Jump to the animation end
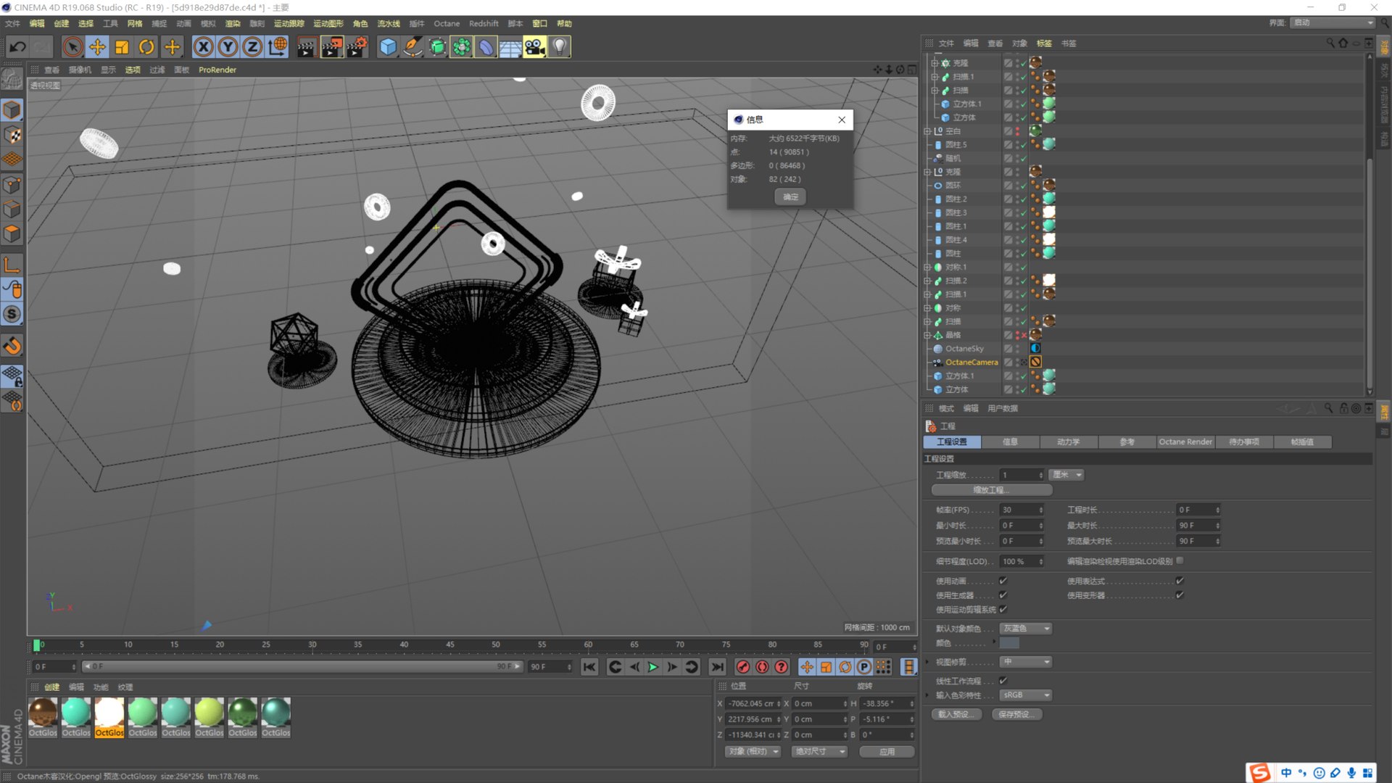The width and height of the screenshot is (1392, 783). 717,667
